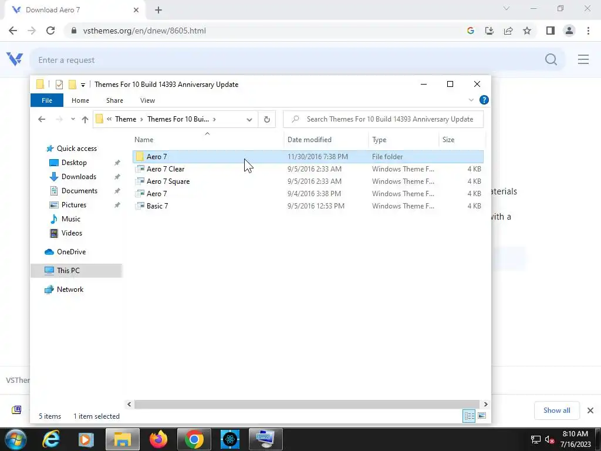The width and height of the screenshot is (601, 451).
Task: Open Pictures in navigation pane
Action: [x=73, y=205]
